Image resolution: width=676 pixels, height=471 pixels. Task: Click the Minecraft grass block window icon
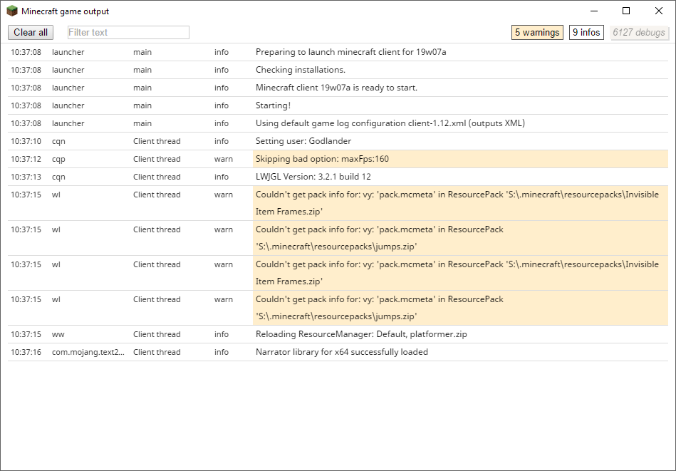[12, 11]
